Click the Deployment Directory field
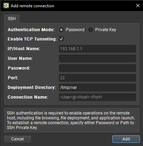Image resolution: width=143 pixels, height=146 pixels. pyautogui.click(x=98, y=88)
